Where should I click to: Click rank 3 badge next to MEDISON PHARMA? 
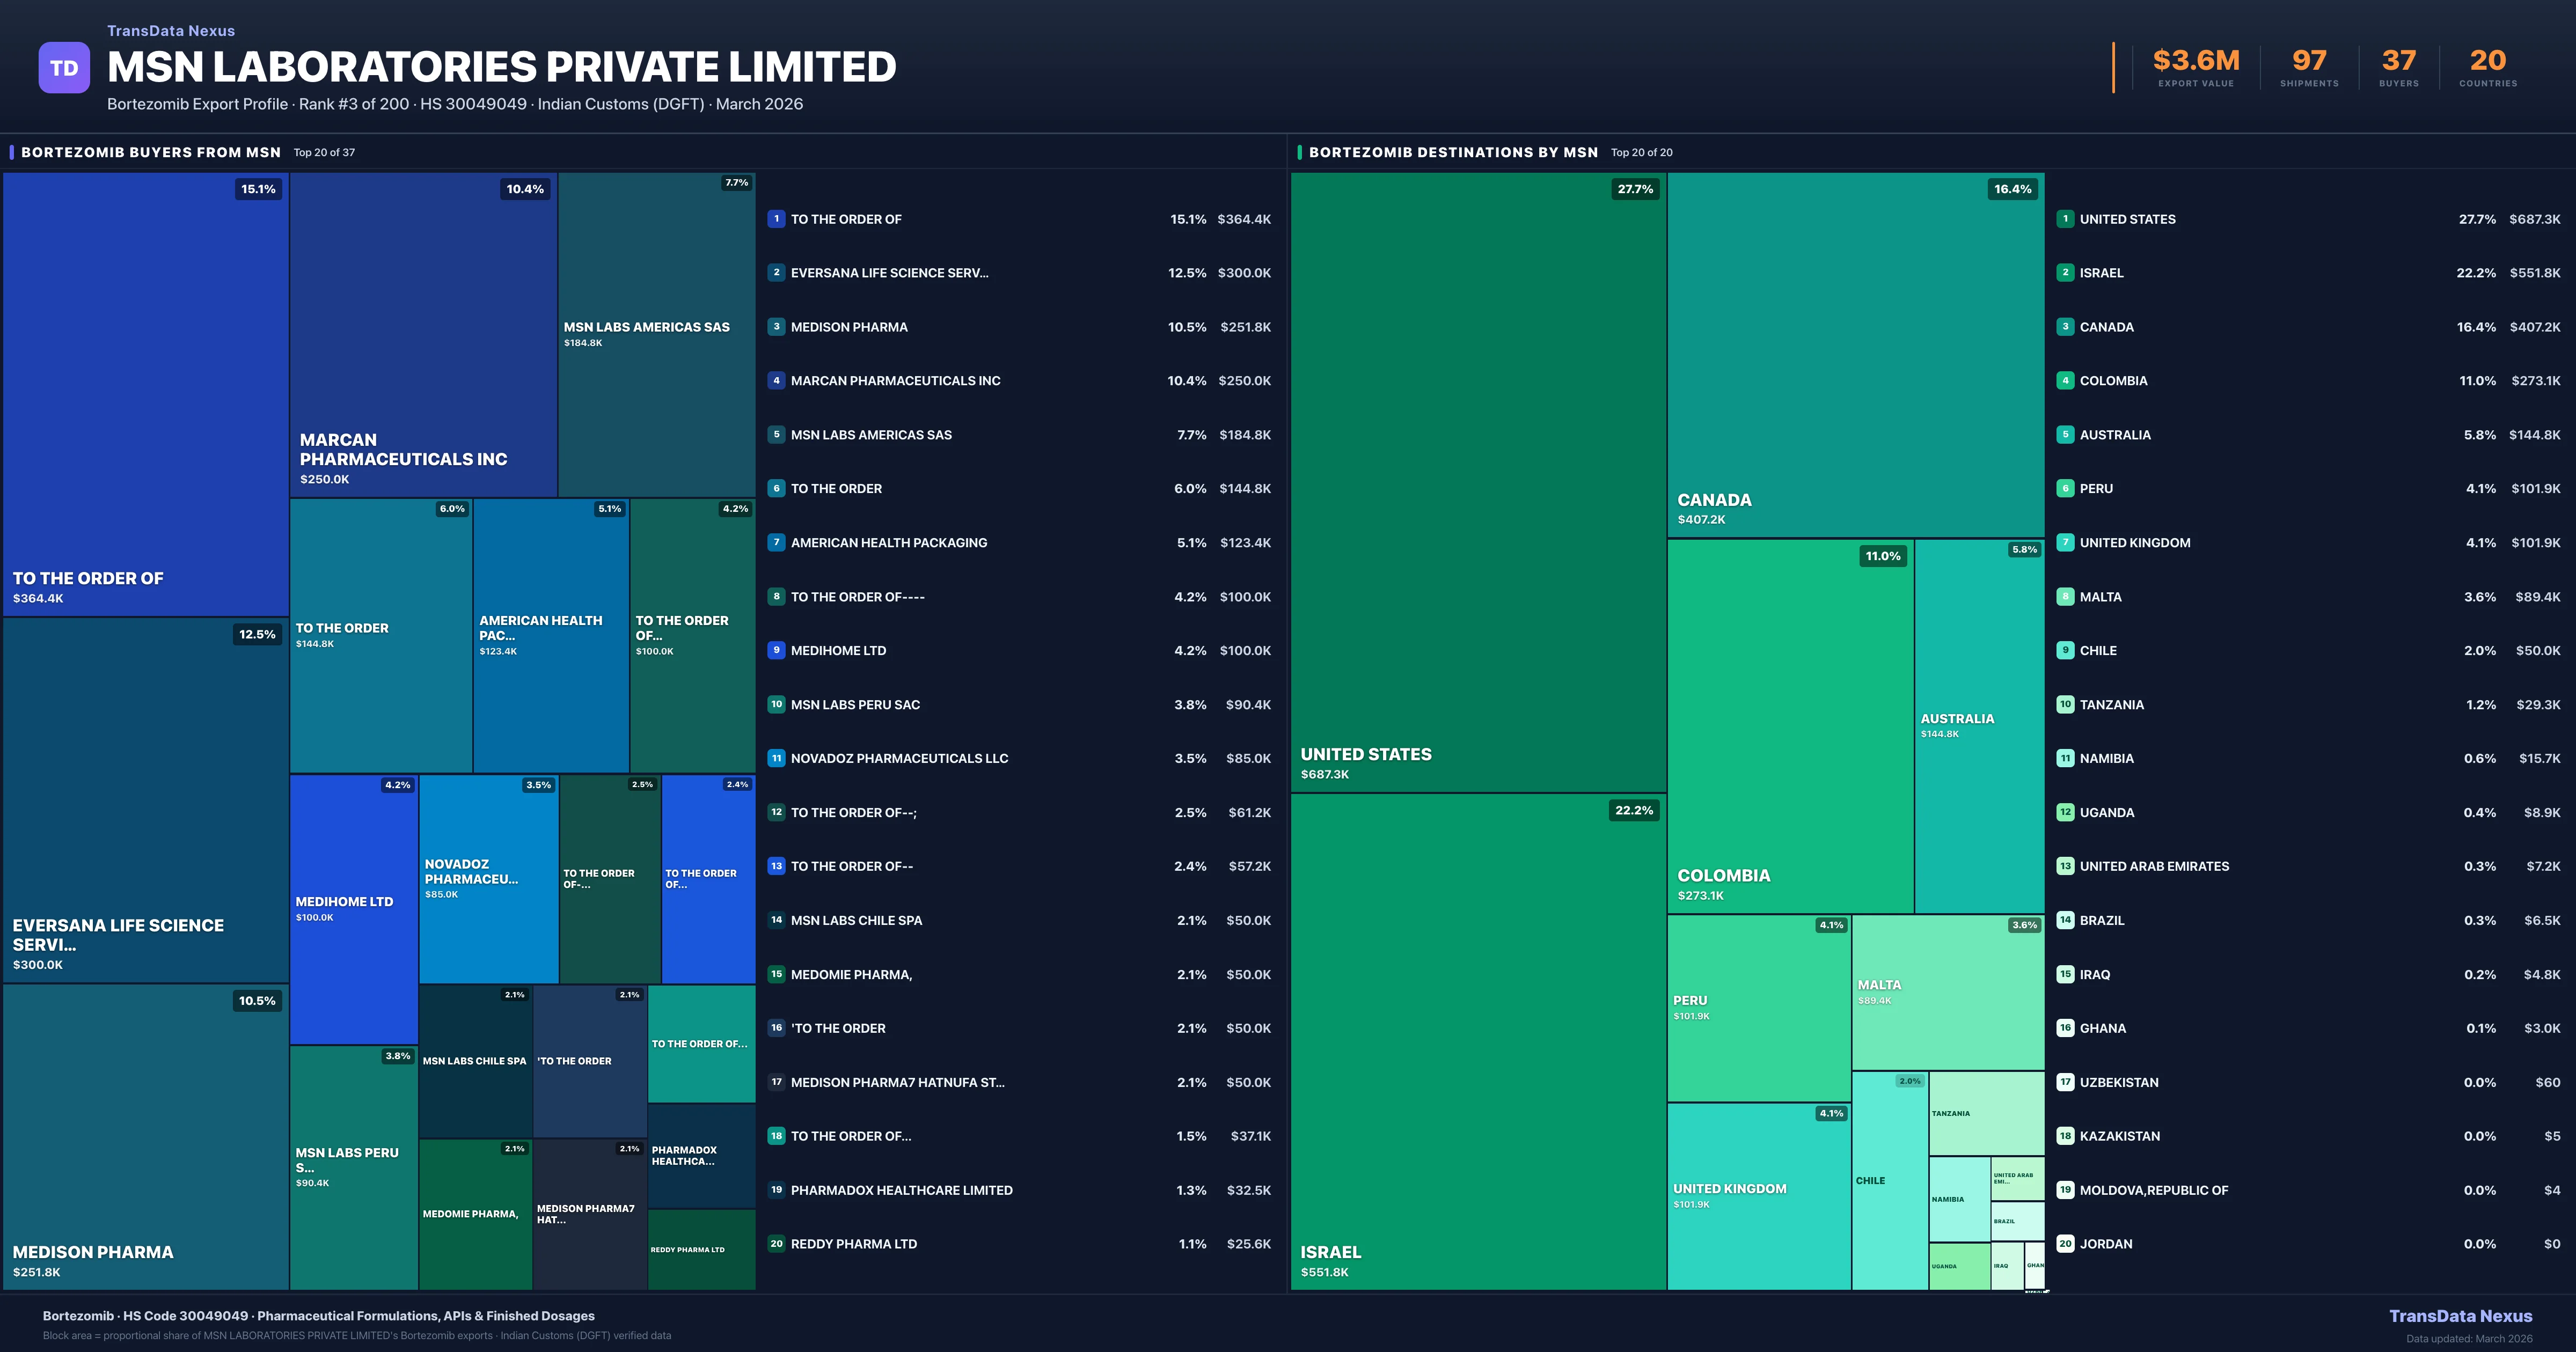776,327
